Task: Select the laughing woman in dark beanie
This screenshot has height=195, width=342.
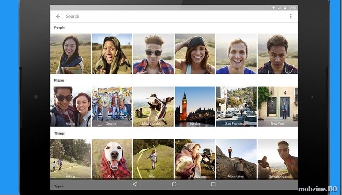Action: tap(195, 54)
